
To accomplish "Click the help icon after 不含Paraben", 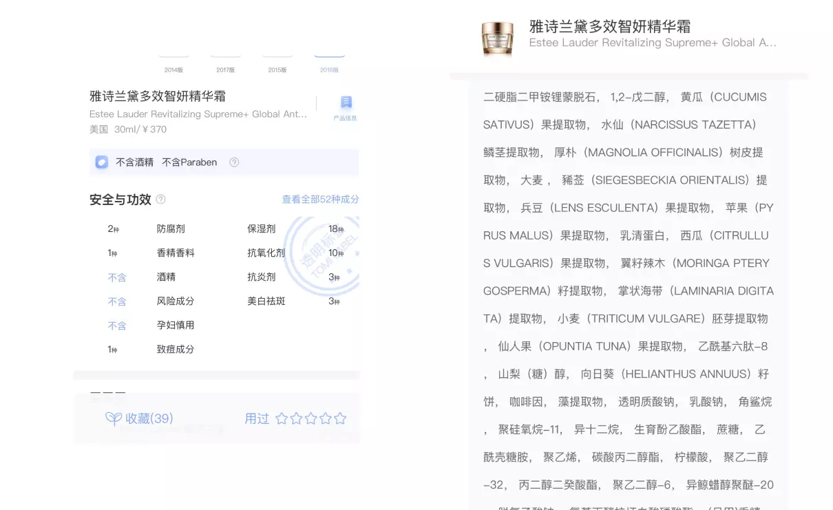I will pyautogui.click(x=234, y=162).
